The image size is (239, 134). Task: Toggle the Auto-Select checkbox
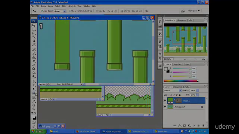42,11
